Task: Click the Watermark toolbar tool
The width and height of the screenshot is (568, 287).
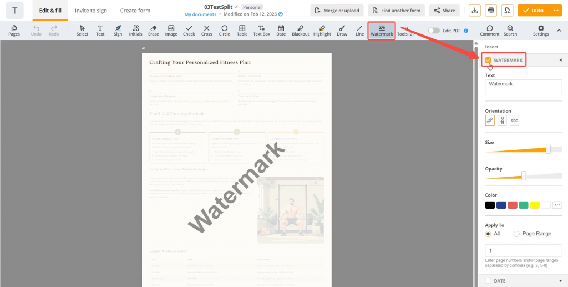Action: [x=382, y=31]
